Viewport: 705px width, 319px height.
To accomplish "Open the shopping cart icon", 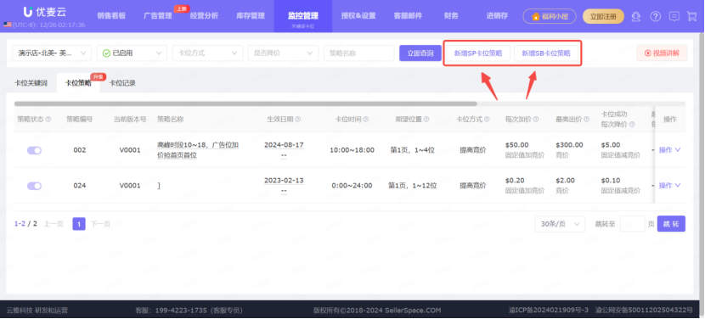I will coord(691,17).
